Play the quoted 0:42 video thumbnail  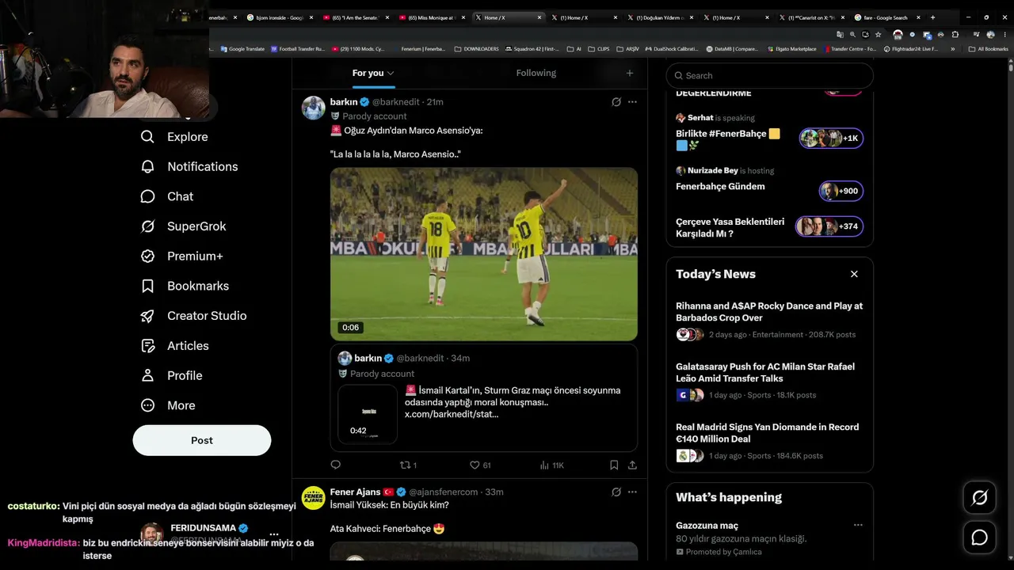(x=368, y=414)
